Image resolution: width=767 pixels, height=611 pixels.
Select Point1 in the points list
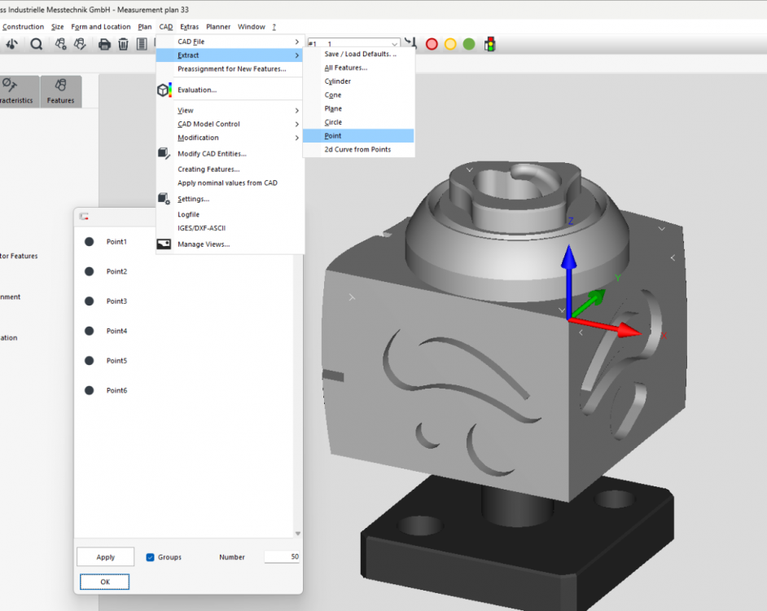pyautogui.click(x=116, y=242)
